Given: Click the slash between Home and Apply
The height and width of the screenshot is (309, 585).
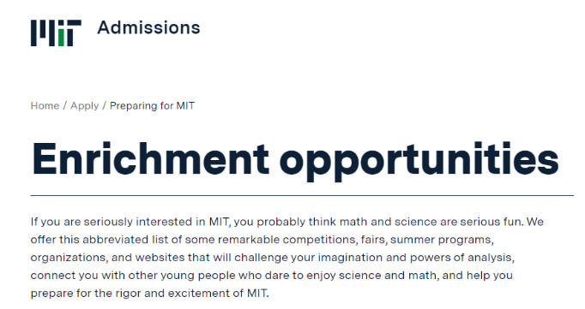Looking at the screenshot, I should [65, 106].
